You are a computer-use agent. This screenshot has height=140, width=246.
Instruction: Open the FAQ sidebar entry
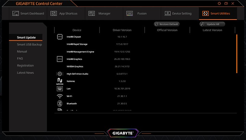20,58
